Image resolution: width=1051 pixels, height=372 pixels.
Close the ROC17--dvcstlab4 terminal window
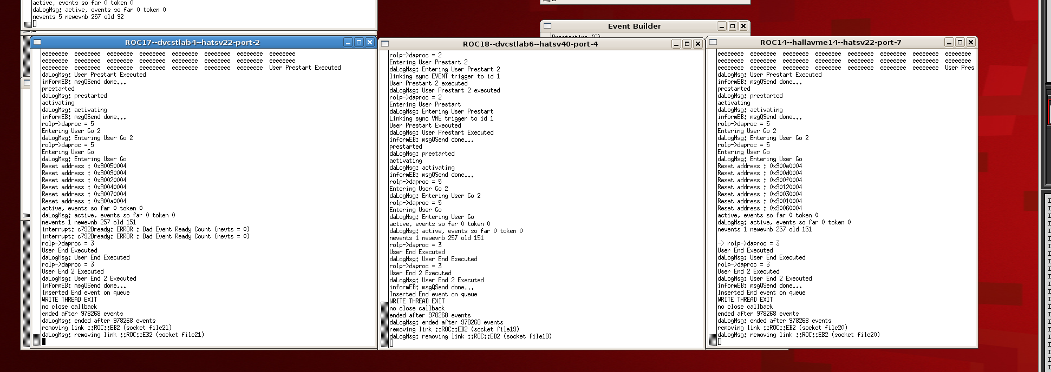tap(370, 42)
